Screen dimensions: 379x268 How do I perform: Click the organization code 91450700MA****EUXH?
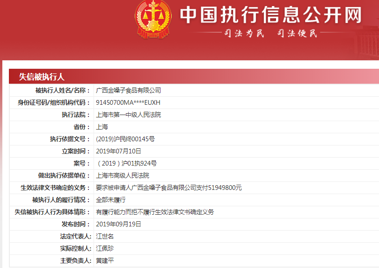tap(128, 102)
